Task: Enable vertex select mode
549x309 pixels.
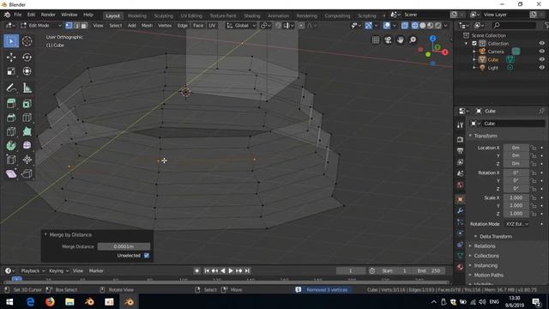Action: click(x=69, y=26)
